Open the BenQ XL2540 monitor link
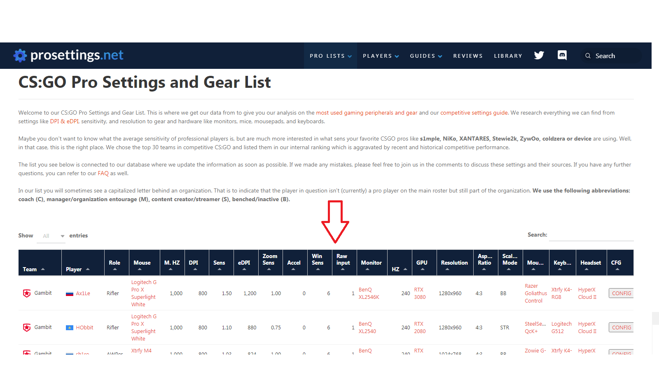Screen dimensions: 659x371 (x=367, y=327)
